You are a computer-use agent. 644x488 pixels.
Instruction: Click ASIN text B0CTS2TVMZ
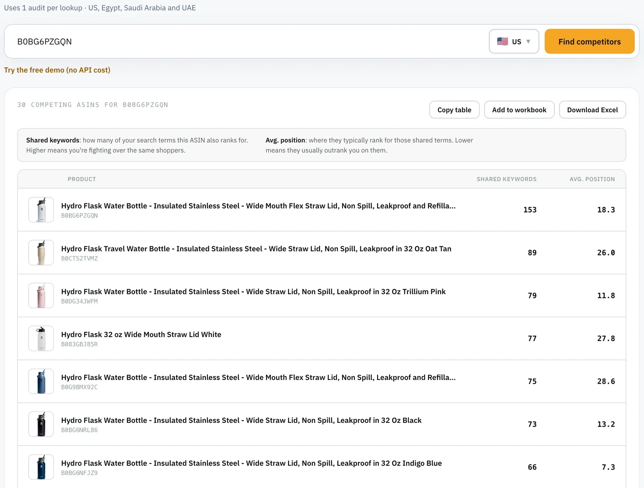coord(79,258)
